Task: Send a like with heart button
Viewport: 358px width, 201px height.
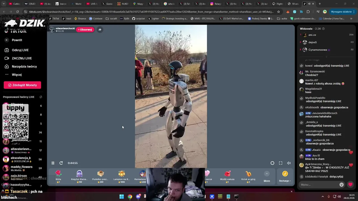Action: [x=350, y=185]
